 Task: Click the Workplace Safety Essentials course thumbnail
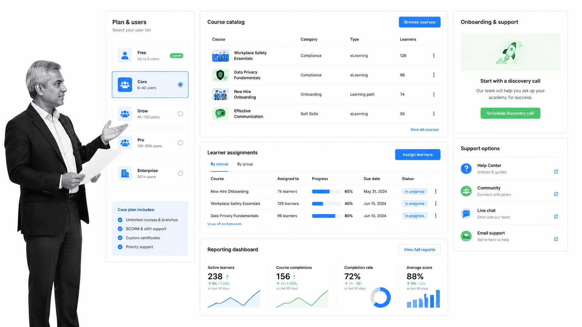[x=220, y=56]
